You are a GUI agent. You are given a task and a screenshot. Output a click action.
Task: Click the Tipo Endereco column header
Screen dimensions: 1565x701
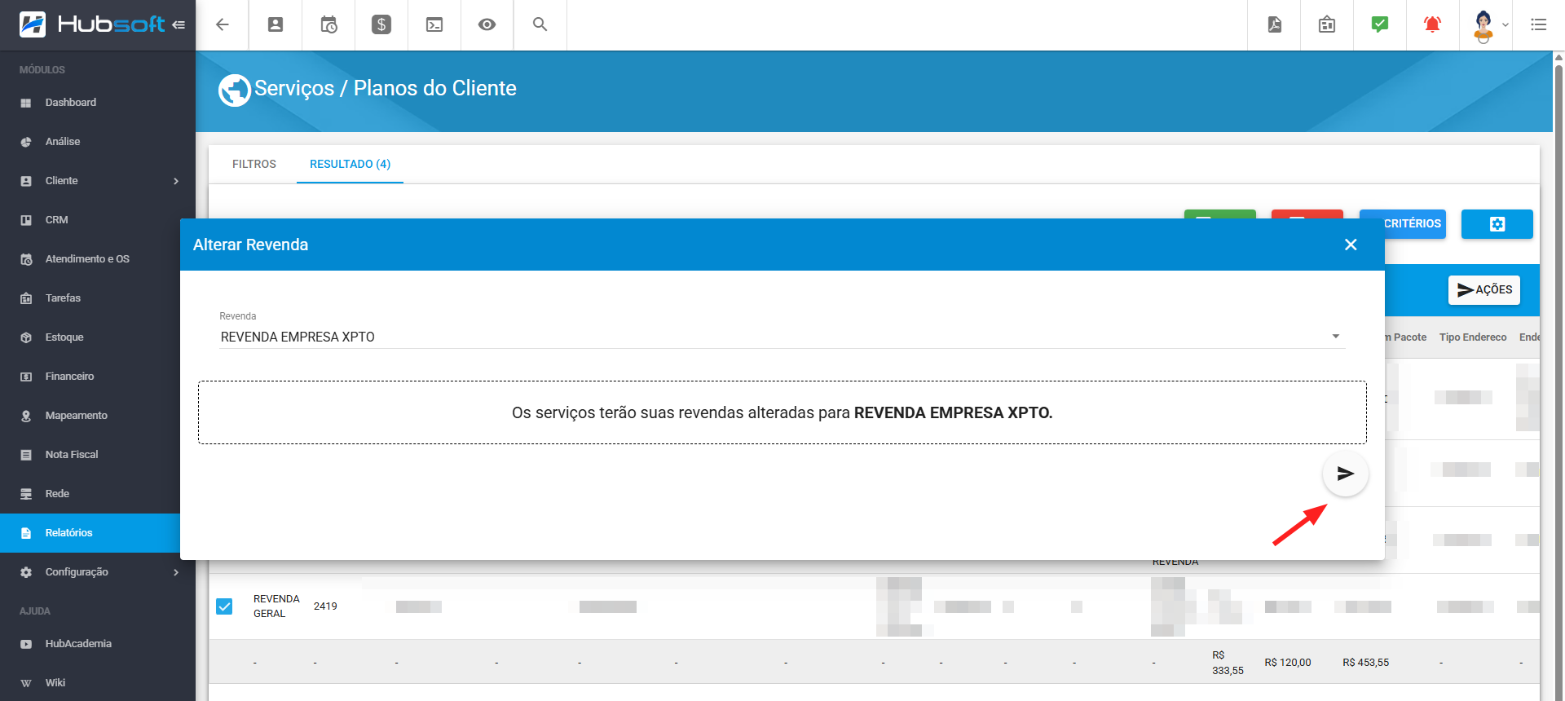click(1473, 337)
